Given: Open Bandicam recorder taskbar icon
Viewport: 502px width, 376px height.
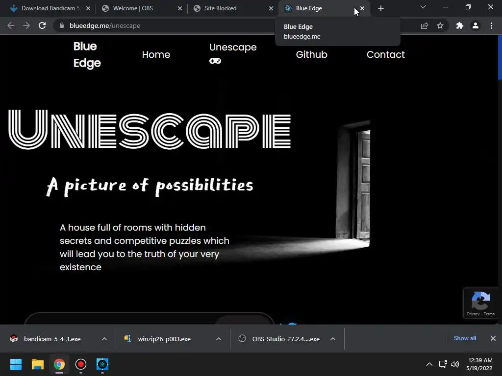Looking at the screenshot, I should 81,364.
